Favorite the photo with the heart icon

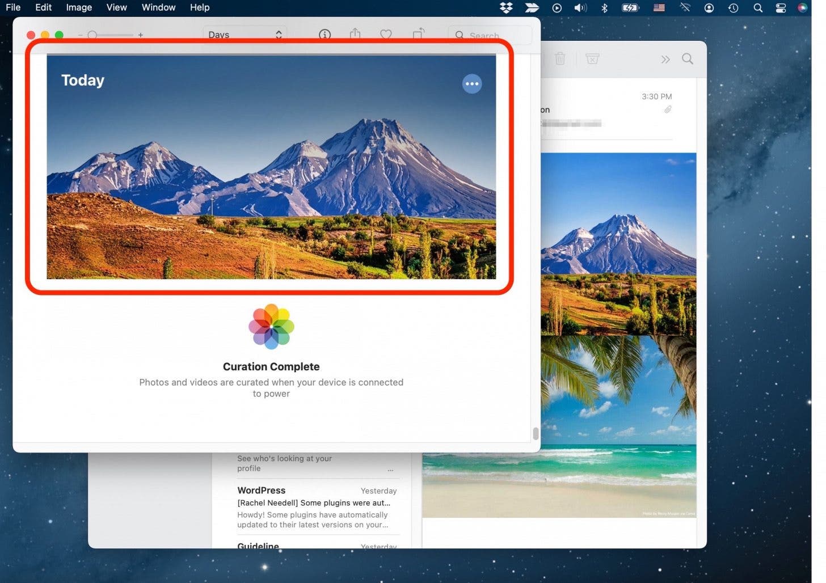point(386,35)
